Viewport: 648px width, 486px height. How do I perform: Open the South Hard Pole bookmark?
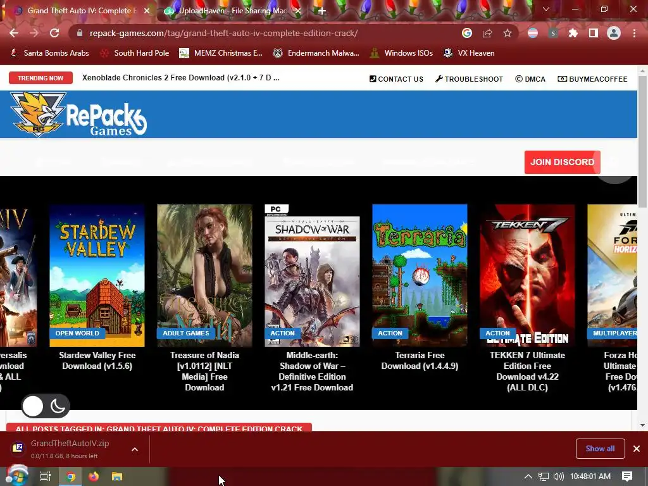pos(135,53)
